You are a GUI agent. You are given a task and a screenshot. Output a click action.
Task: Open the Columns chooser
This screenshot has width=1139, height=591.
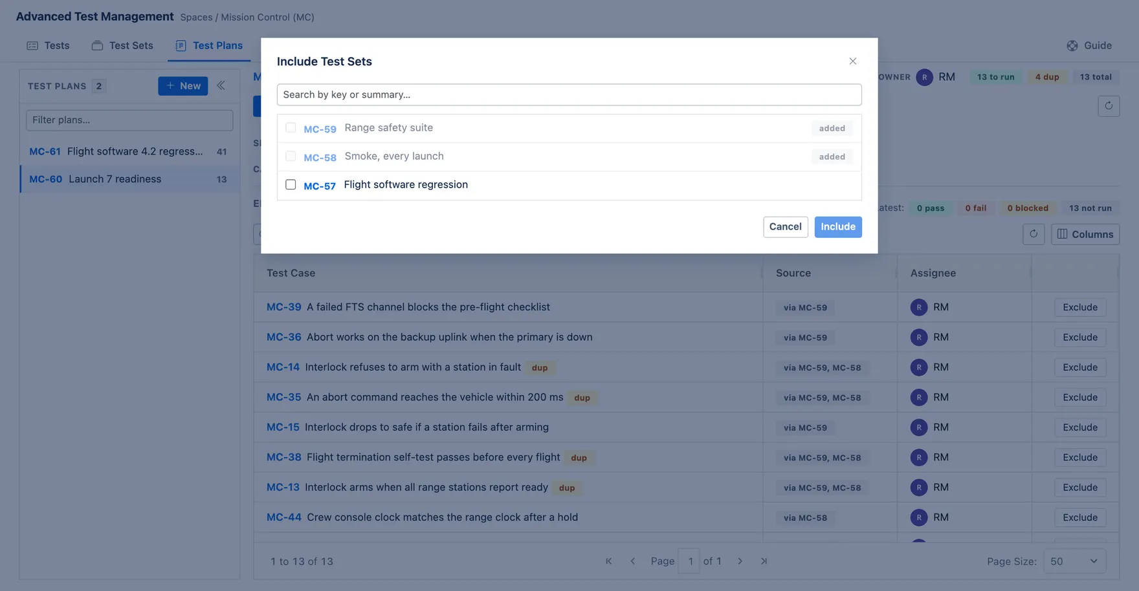click(x=1085, y=234)
